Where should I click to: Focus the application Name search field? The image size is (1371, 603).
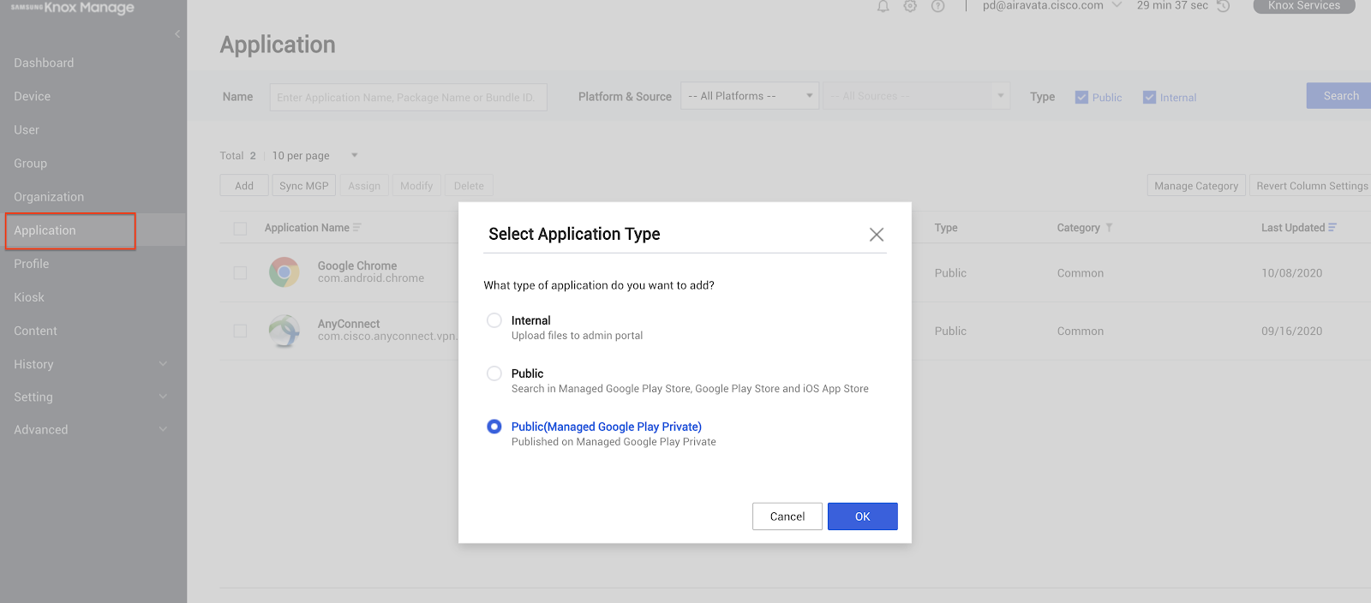click(408, 97)
